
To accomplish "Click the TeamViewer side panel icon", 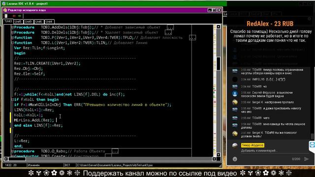I will pyautogui.click(x=312, y=145).
